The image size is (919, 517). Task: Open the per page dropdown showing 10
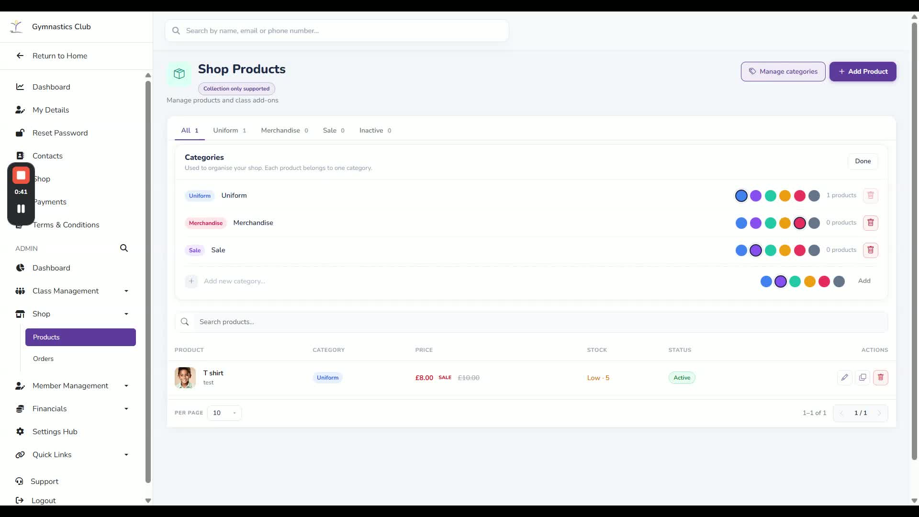tap(224, 413)
